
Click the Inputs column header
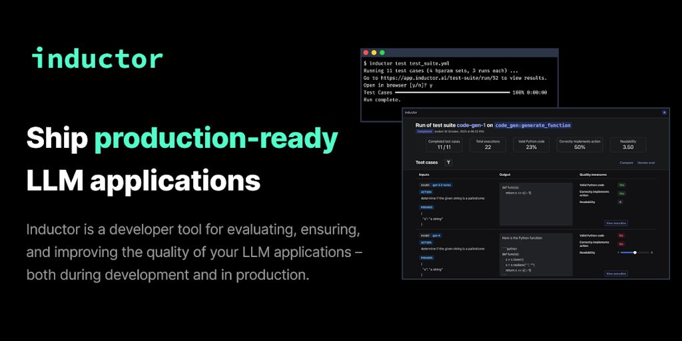pos(424,174)
